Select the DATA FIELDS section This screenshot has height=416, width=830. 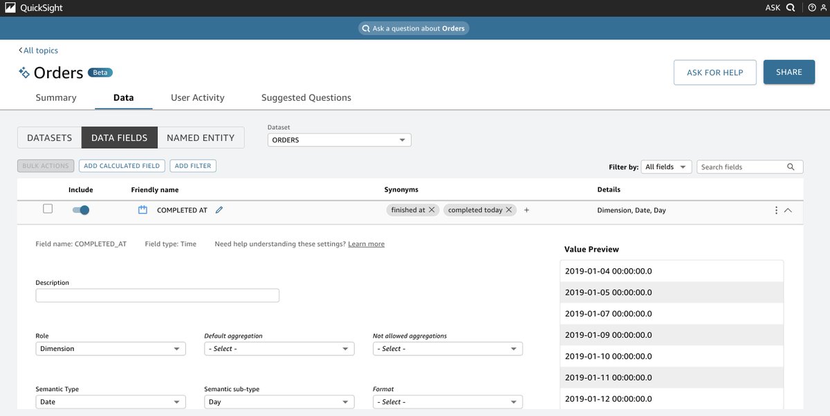(120, 138)
